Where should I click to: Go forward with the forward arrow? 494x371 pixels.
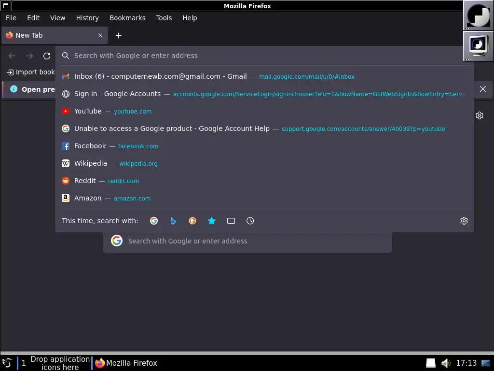[x=29, y=56]
